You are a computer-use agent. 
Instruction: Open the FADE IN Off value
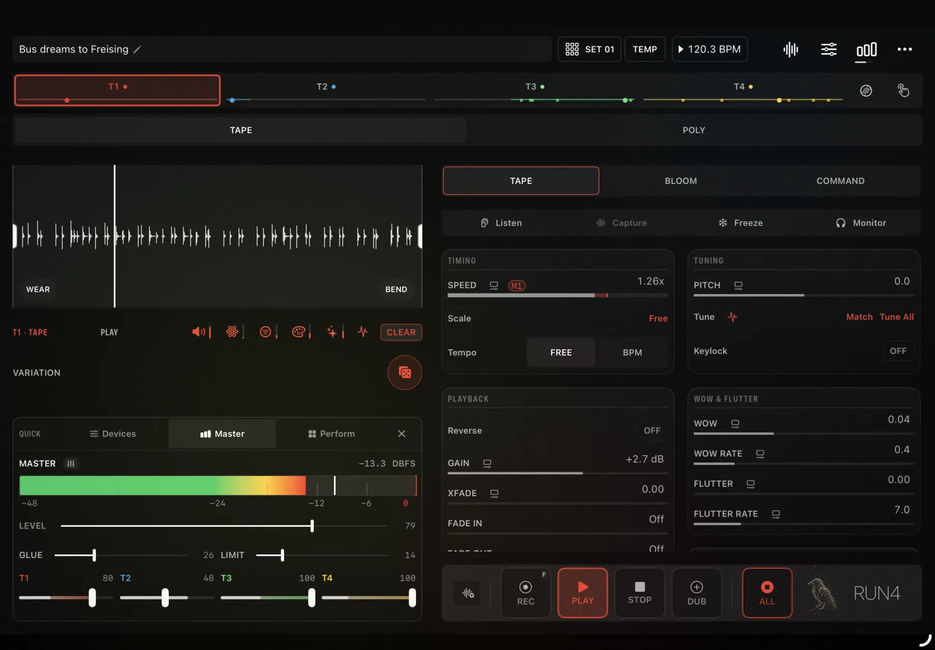click(657, 519)
